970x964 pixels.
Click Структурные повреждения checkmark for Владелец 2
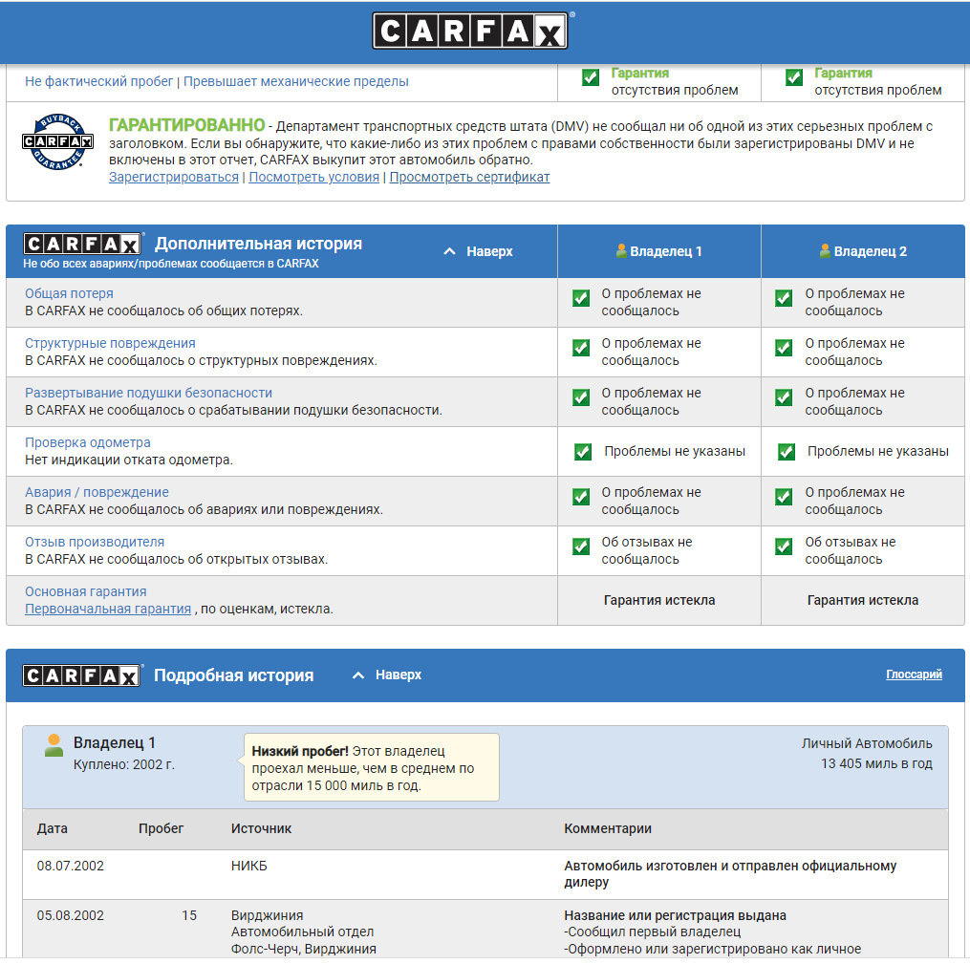[x=784, y=348]
